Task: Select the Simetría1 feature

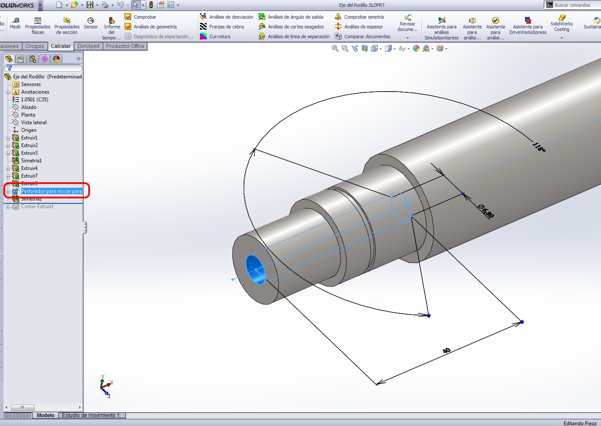Action: point(27,161)
